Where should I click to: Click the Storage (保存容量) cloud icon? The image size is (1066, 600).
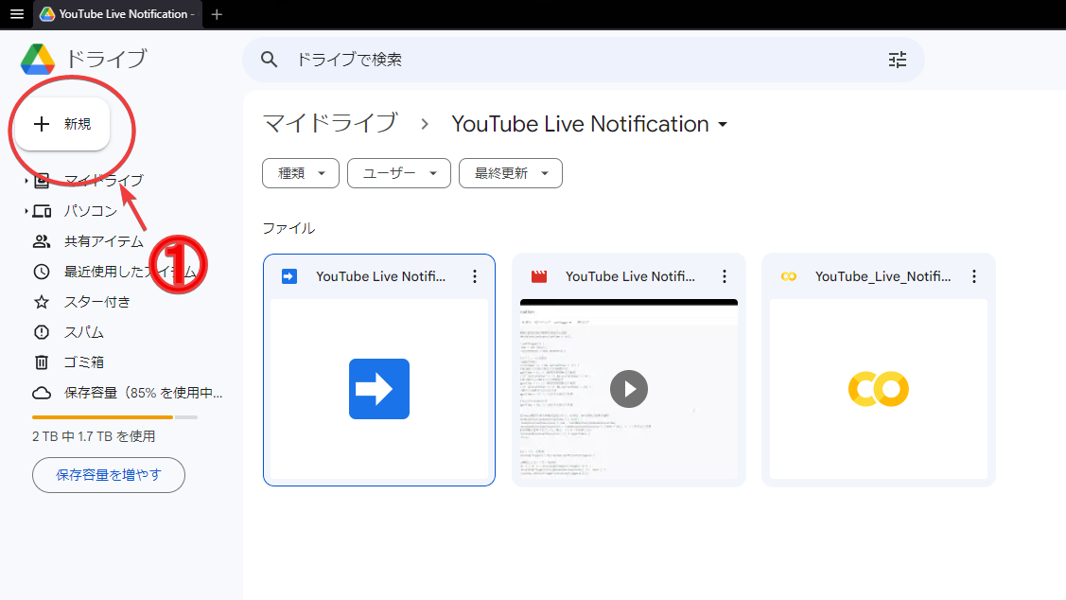42,392
